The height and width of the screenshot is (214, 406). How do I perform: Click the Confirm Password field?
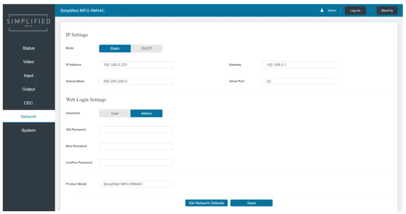[136, 162]
